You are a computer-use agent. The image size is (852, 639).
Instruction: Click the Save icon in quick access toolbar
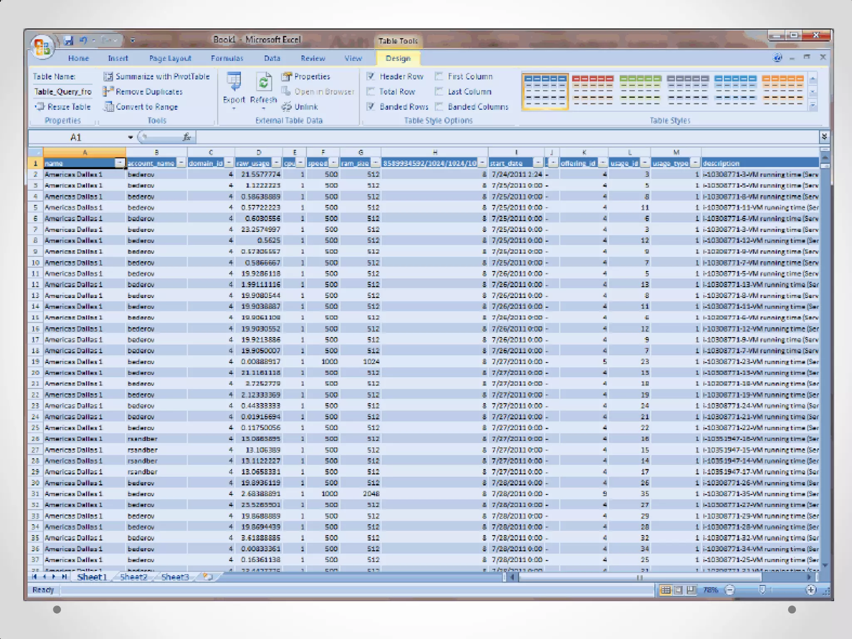click(68, 40)
